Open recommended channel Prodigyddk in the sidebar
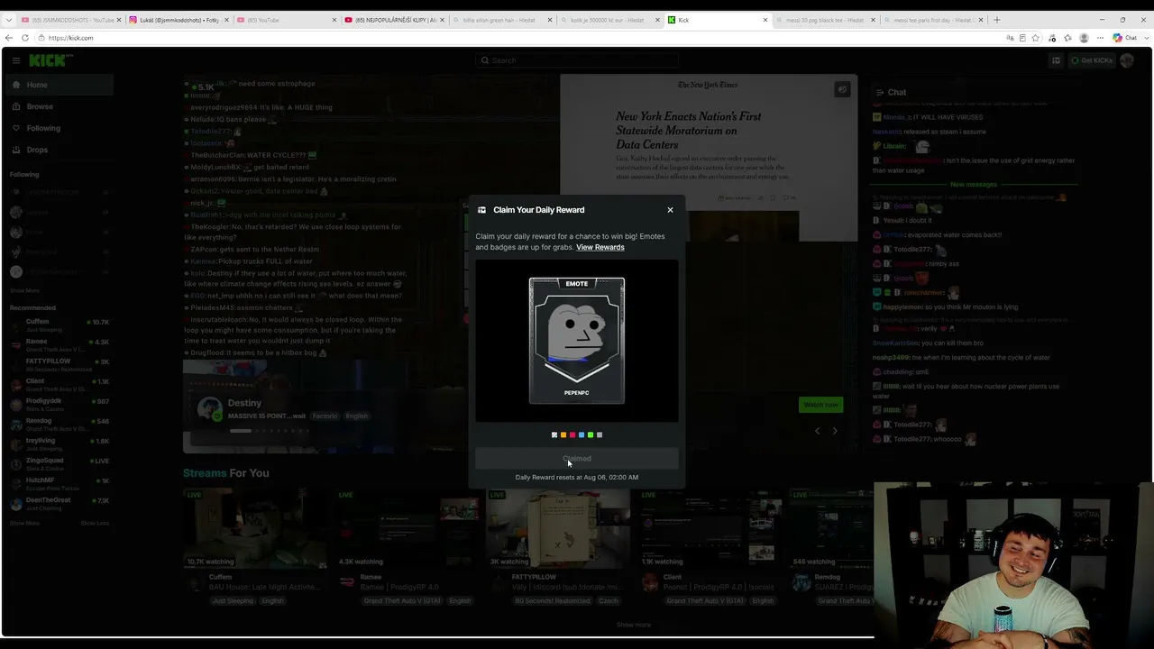 (59, 405)
